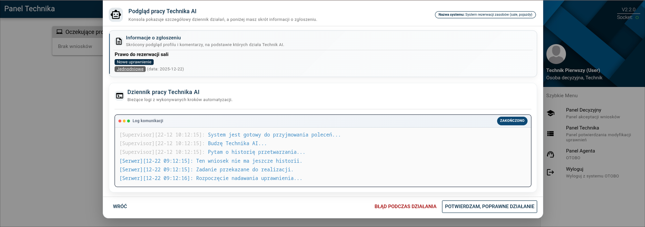Click the laptop icon near Oczekujące
Image resolution: width=645 pixels, height=227 pixels.
tap(59, 32)
